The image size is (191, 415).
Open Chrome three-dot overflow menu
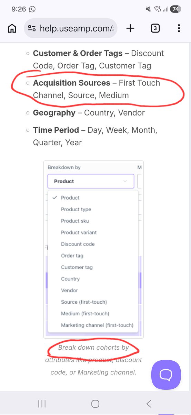click(x=179, y=28)
